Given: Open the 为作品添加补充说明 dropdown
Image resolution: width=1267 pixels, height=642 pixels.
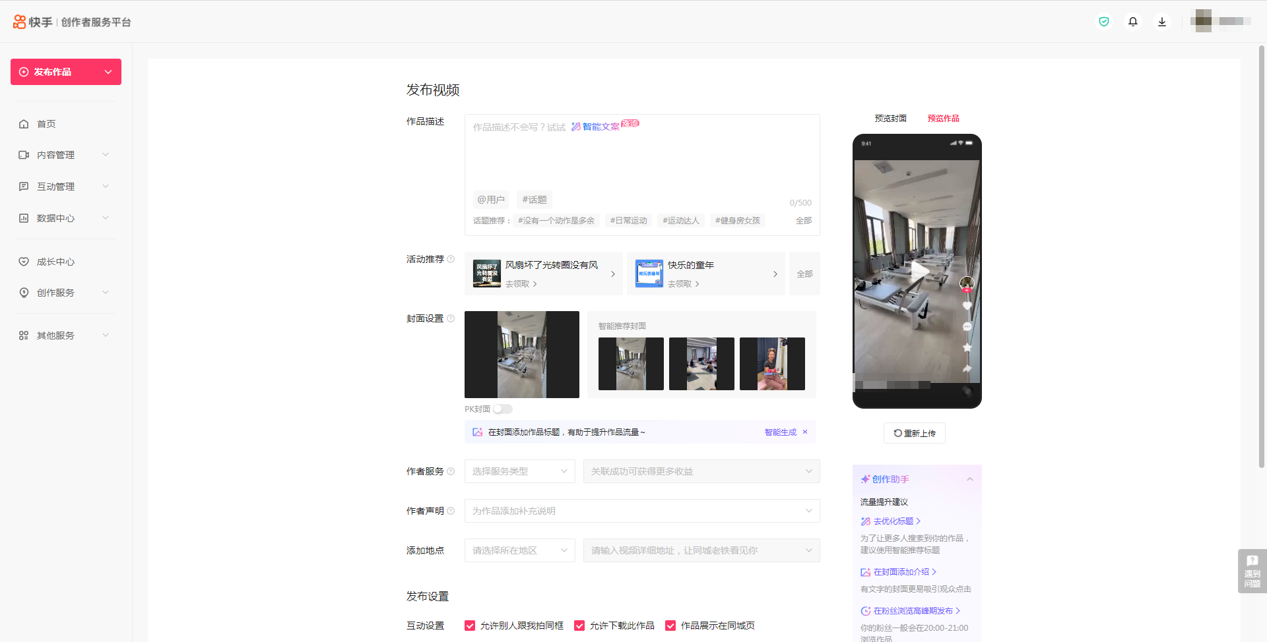Looking at the screenshot, I should point(642,511).
